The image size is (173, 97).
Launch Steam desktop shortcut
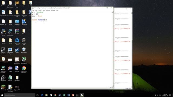(17, 50)
